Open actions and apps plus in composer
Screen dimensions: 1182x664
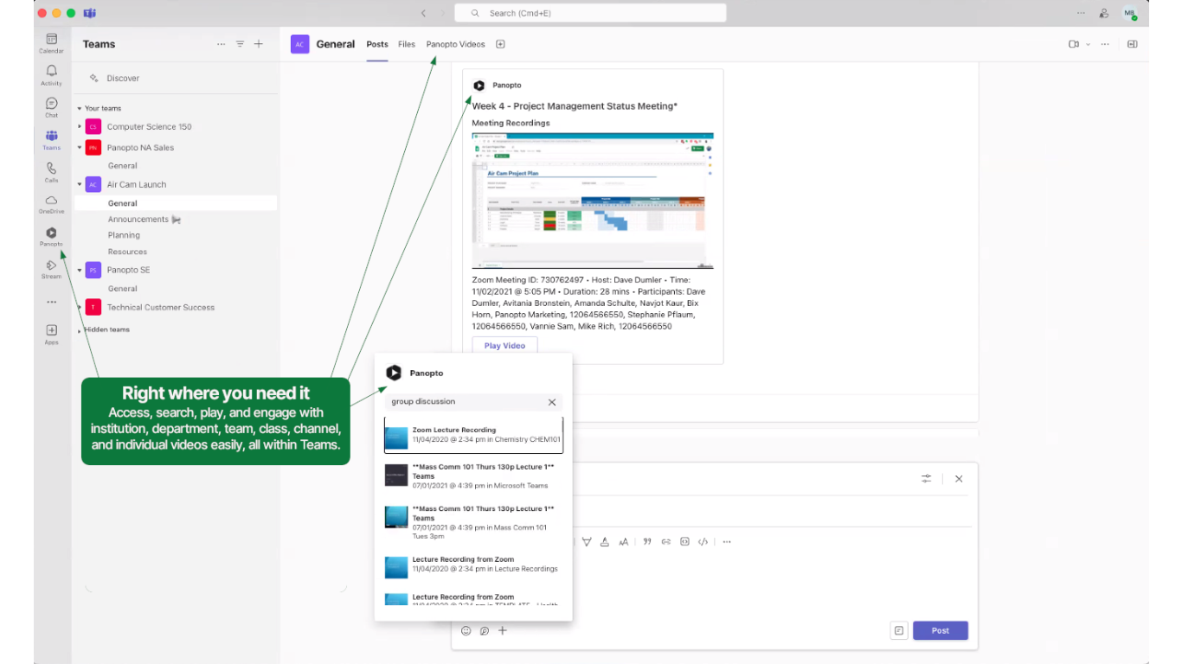click(x=502, y=630)
